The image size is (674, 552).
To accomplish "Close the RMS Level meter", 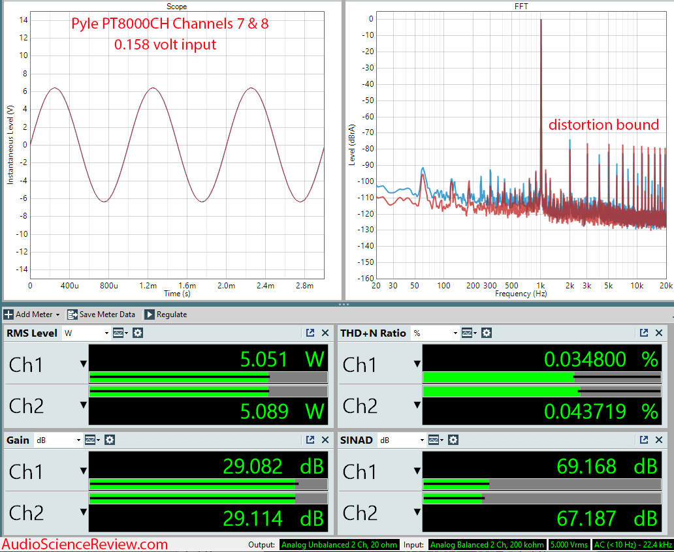I will [325, 333].
